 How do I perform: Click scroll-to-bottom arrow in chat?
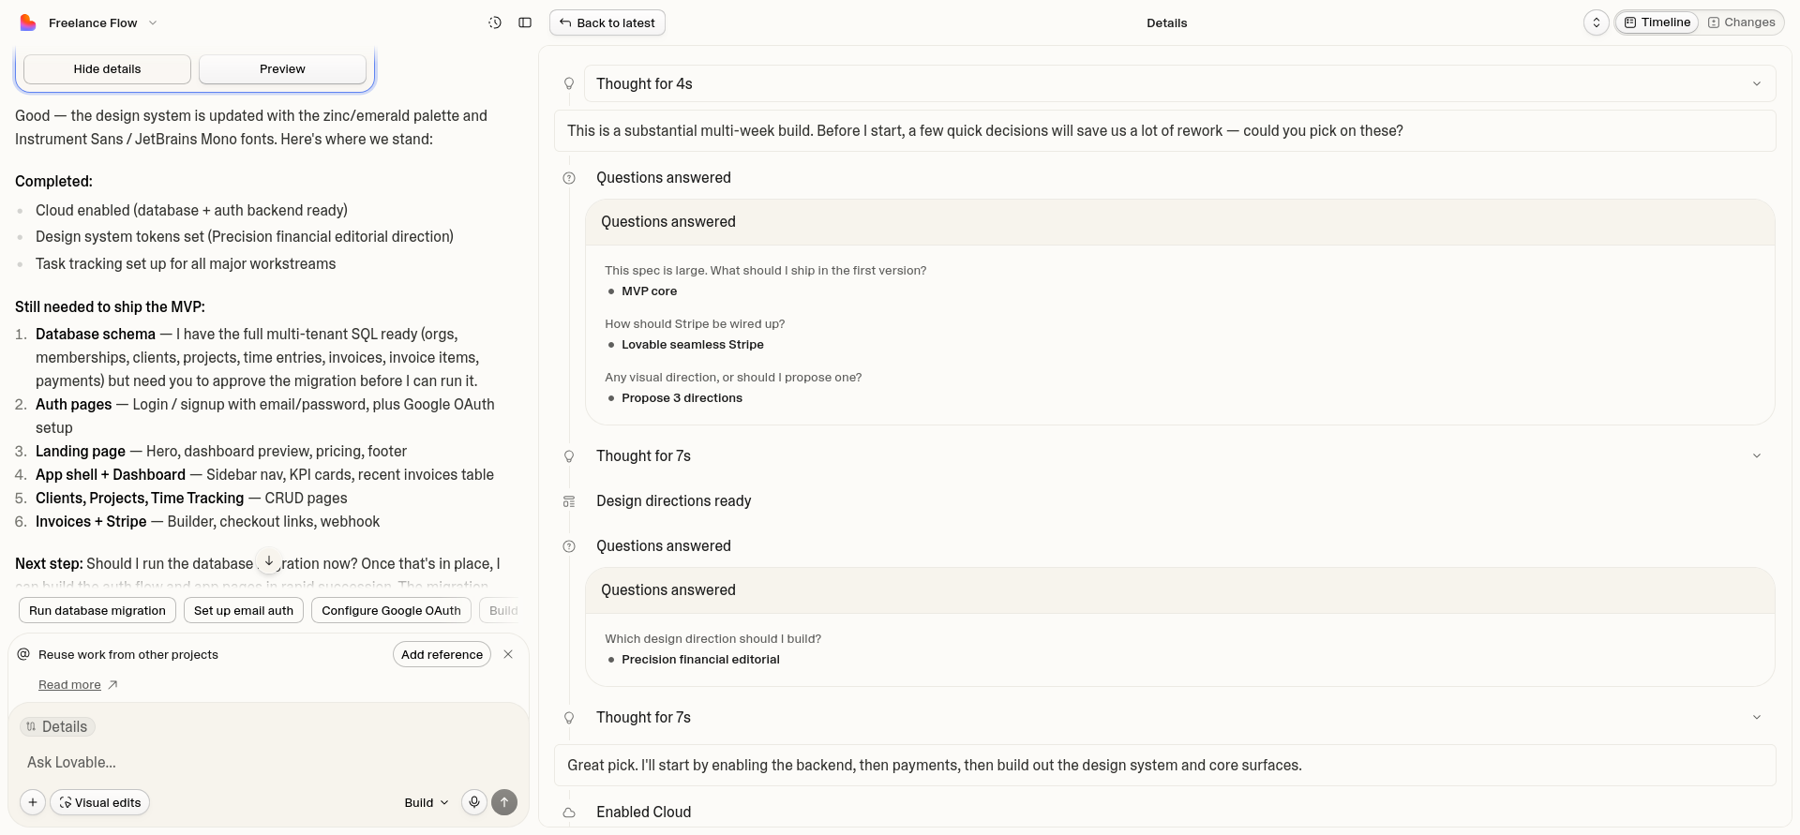coord(269,561)
